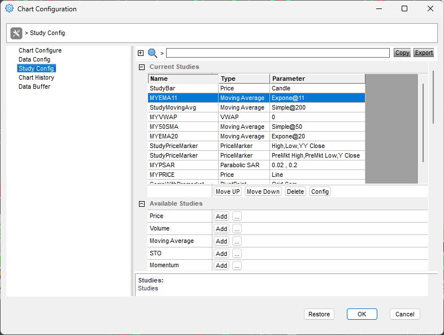Open the ellipsis options next to Price
Screen dimensions: 444x335
tap(237, 216)
